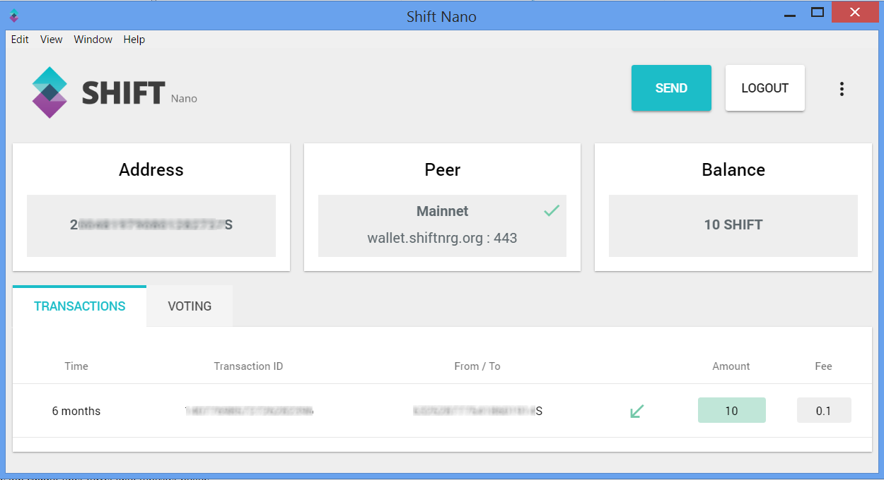
Task: Click the blurred wallet address field
Action: [x=151, y=225]
